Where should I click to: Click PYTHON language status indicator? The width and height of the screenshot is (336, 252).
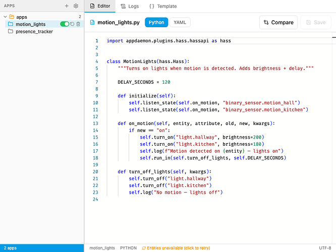128,248
